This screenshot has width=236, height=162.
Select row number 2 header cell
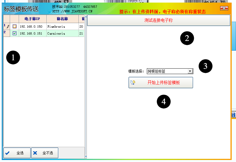[7, 33]
